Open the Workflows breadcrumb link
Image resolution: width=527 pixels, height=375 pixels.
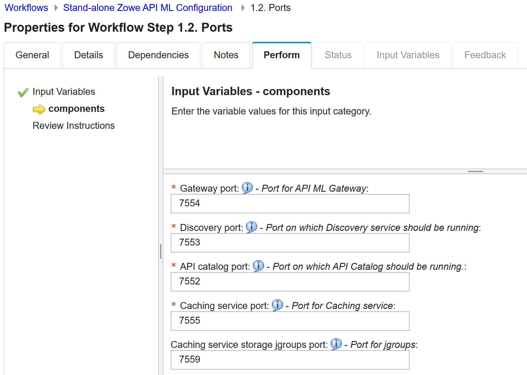tap(26, 7)
